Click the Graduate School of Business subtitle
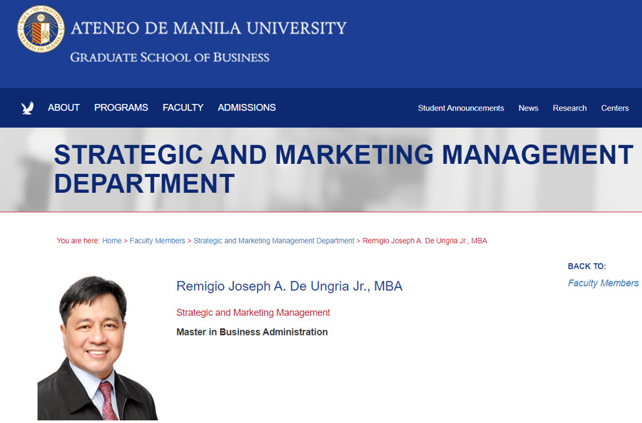This screenshot has width=642, height=423. point(170,58)
